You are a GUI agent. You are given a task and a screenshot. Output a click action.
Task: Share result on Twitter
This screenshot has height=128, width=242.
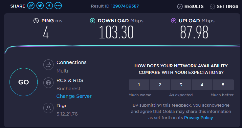pos(40,6)
